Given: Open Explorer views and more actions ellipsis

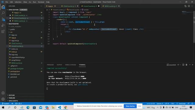Looking at the screenshot, I should [41, 6].
